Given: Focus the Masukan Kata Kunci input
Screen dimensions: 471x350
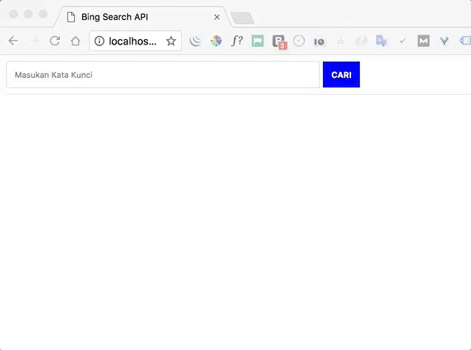Looking at the screenshot, I should [163, 75].
